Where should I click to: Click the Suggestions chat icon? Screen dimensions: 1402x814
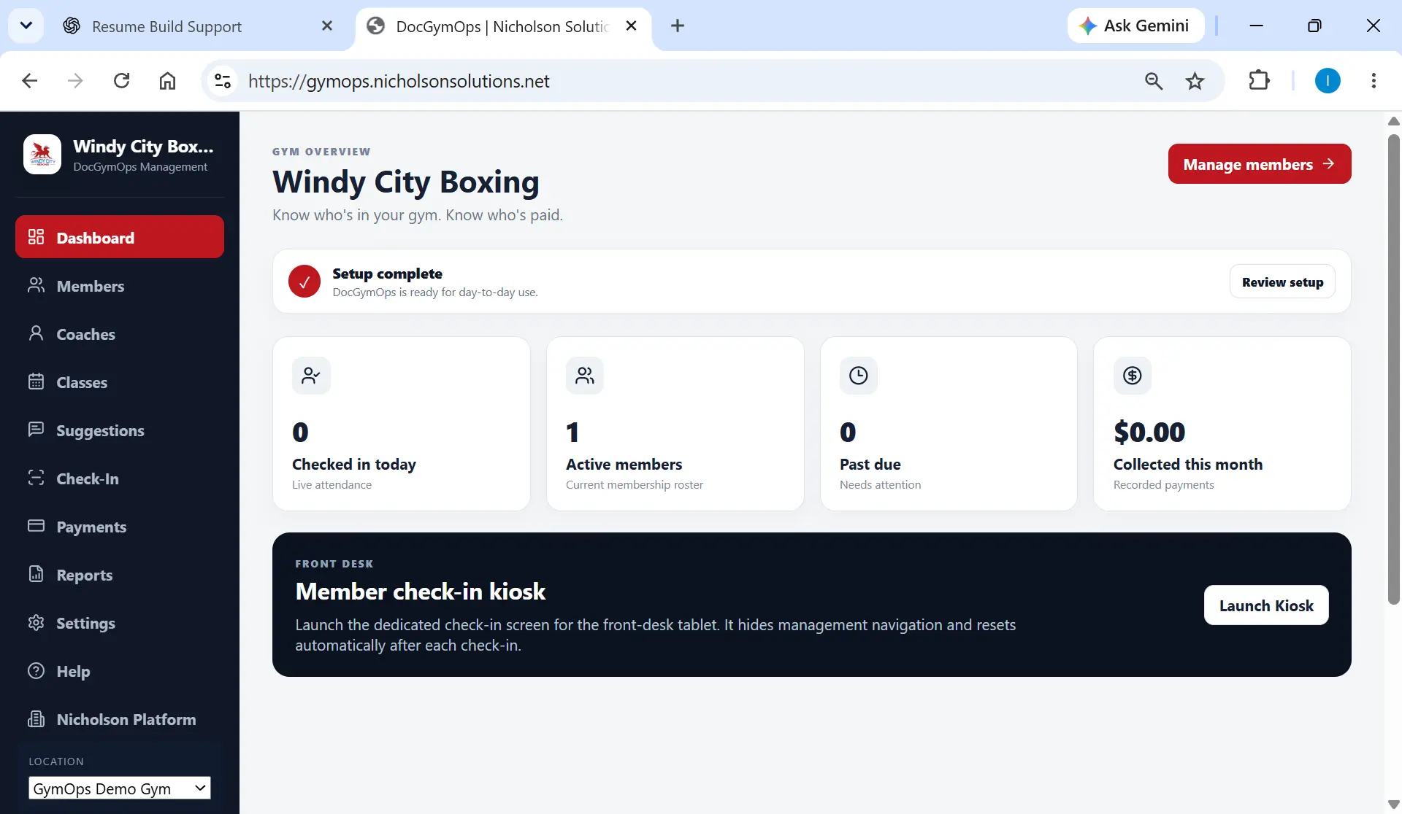[x=36, y=430]
